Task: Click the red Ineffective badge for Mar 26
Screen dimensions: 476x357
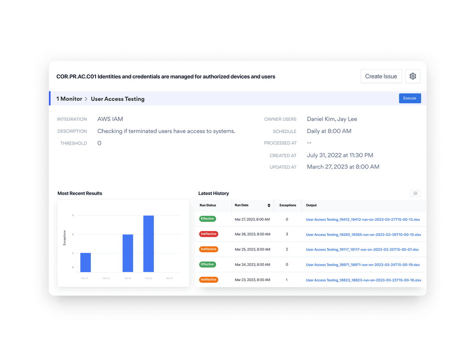Action: (208, 234)
